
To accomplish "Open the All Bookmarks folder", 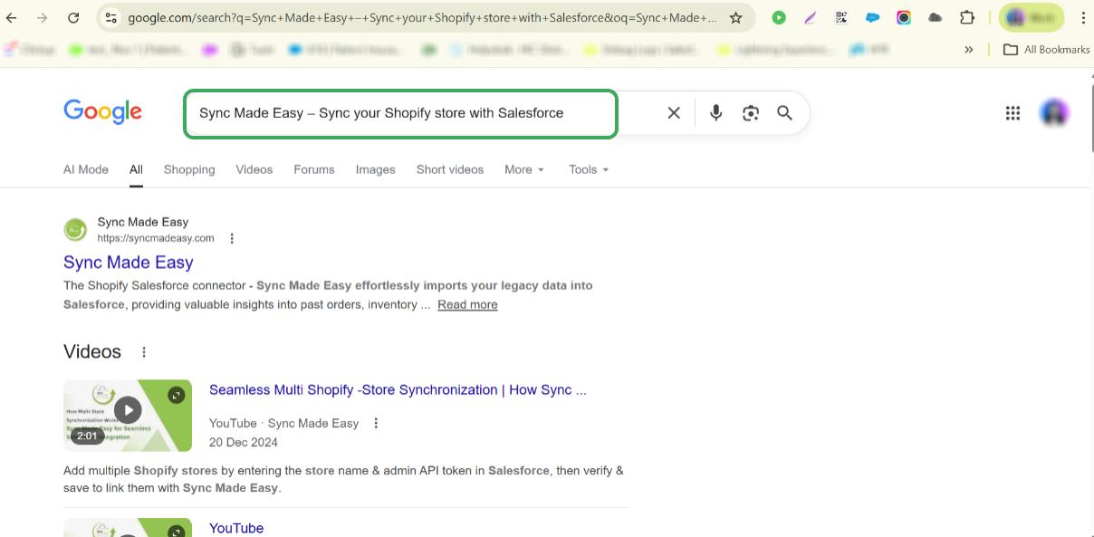I will (x=1047, y=50).
